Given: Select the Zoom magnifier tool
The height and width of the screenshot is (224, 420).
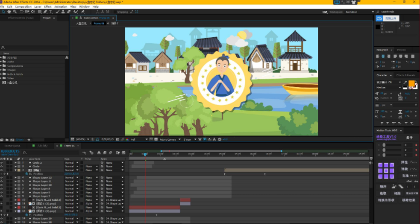Looking at the screenshot, I should pyautogui.click(x=14, y=11).
